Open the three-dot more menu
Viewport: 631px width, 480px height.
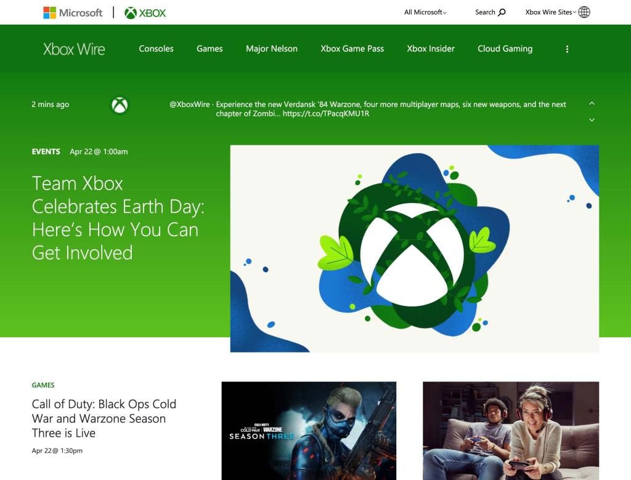click(x=567, y=49)
